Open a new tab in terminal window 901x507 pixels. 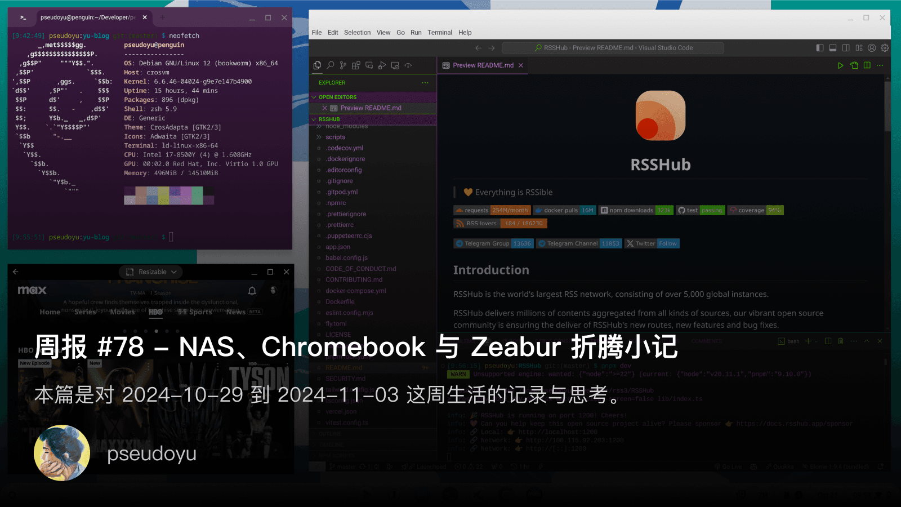point(163,17)
